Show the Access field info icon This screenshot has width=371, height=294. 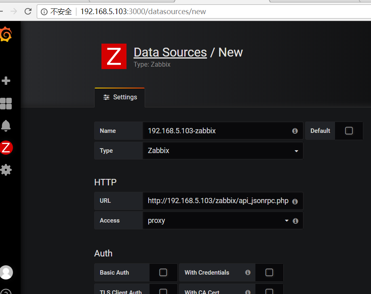coord(295,220)
